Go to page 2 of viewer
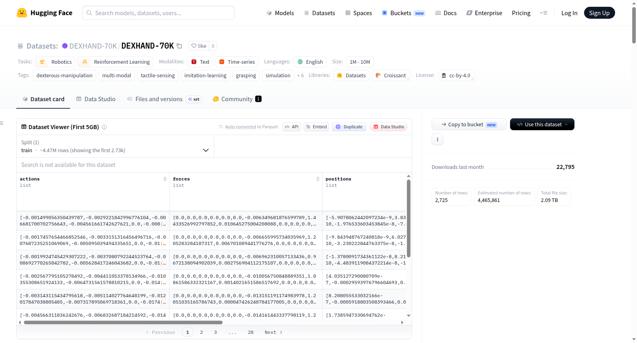 pos(201,332)
